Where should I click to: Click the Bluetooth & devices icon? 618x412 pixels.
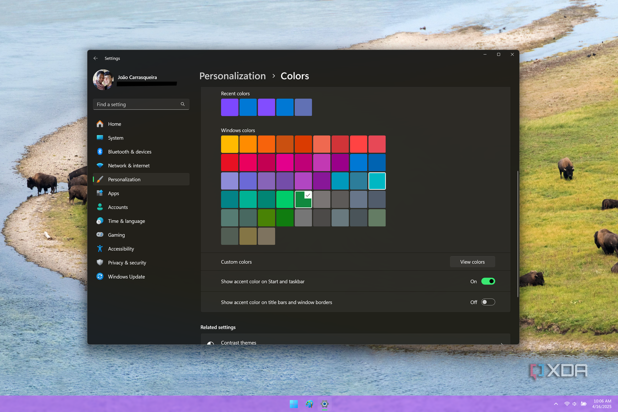pyautogui.click(x=100, y=152)
